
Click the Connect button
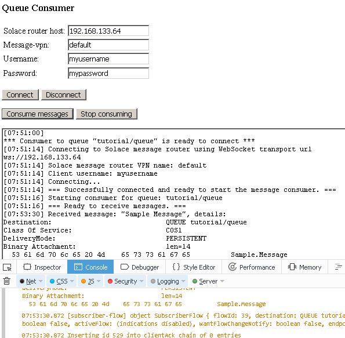click(x=20, y=95)
